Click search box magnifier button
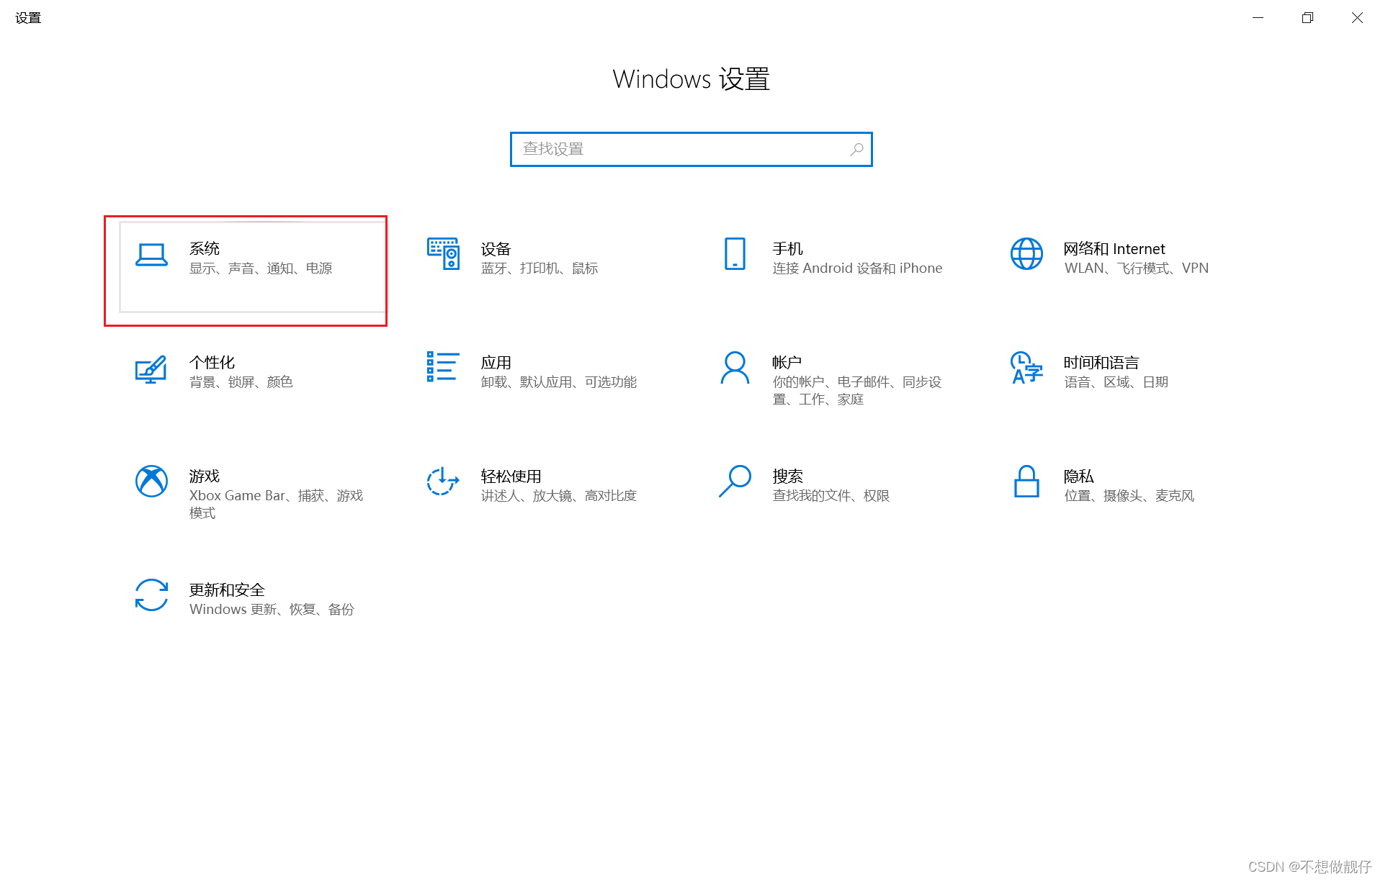Screen dimensions: 1383x881 coord(856,149)
